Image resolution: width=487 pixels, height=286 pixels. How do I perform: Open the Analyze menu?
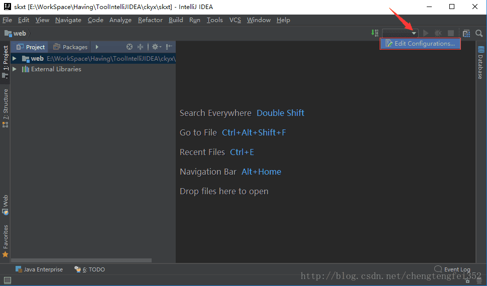120,20
